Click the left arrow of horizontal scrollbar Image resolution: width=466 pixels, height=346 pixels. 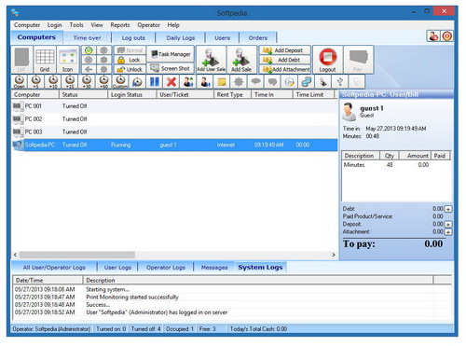(x=15, y=255)
